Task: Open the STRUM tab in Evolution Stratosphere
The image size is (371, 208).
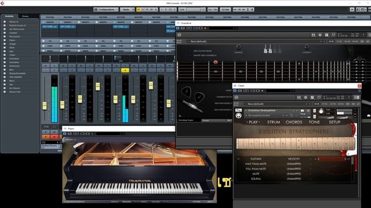Action: coord(274,122)
